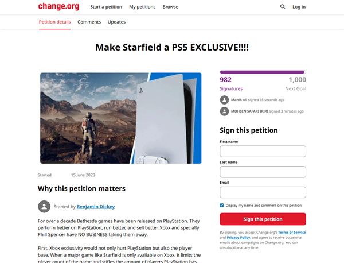344x263 pixels.
Task: Open the change.org logo homepage
Action: point(58,6)
